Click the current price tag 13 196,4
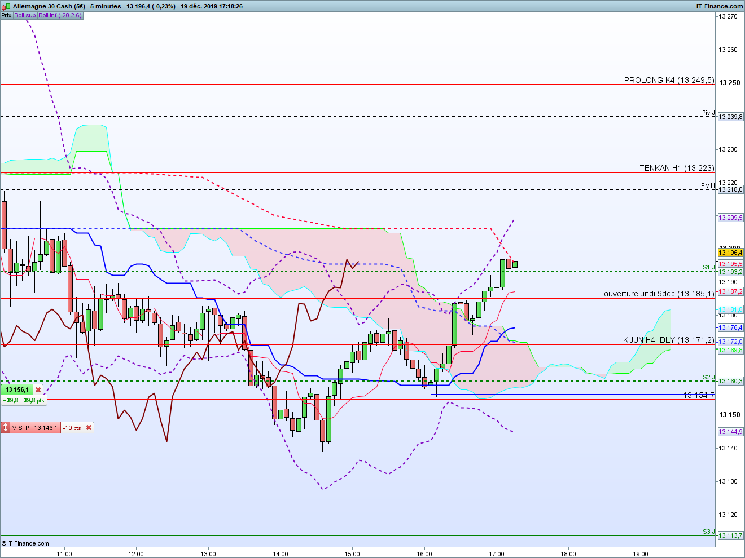Image resolution: width=745 pixels, height=558 pixels. [730, 253]
